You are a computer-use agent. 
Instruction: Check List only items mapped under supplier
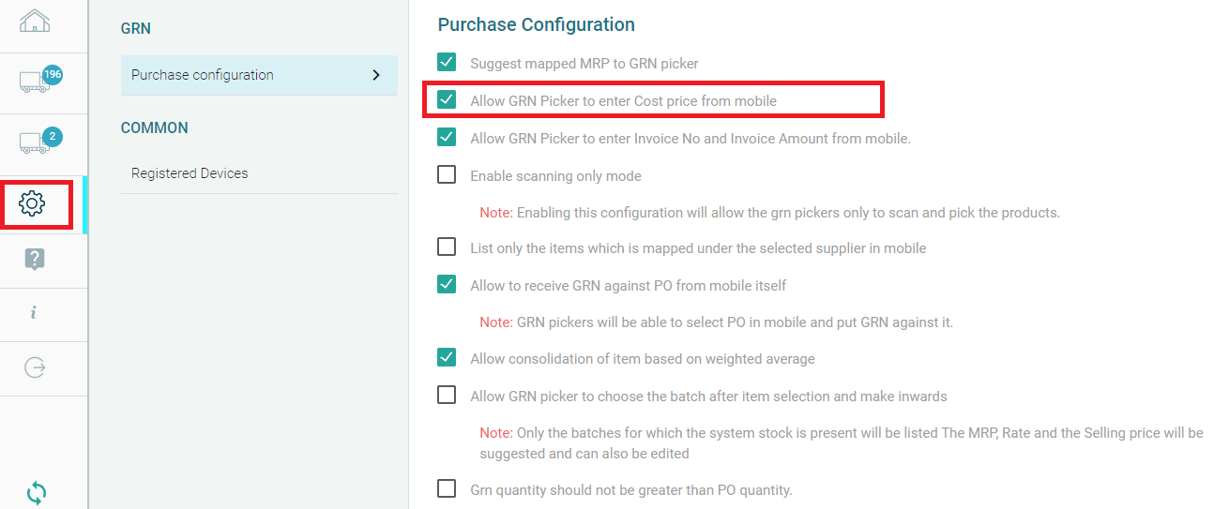pyautogui.click(x=447, y=247)
